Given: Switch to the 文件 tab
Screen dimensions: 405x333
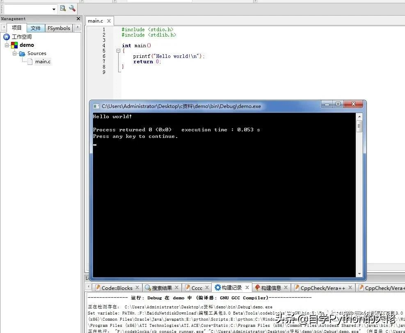Looking at the screenshot, I should click(36, 28).
